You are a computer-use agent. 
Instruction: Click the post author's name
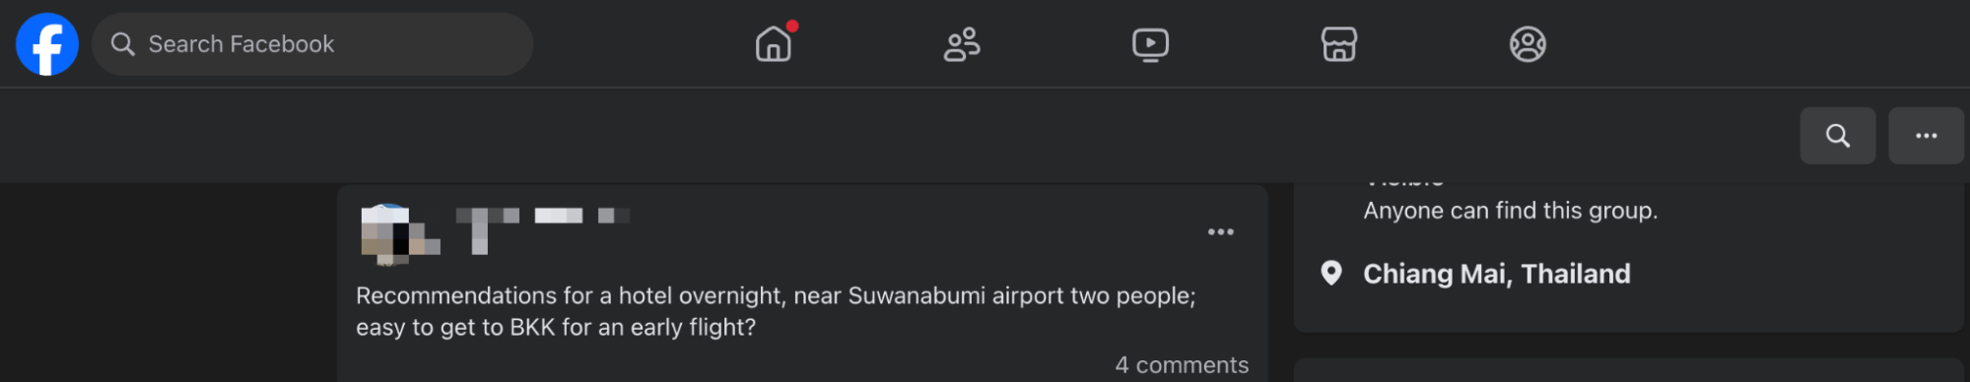542,217
